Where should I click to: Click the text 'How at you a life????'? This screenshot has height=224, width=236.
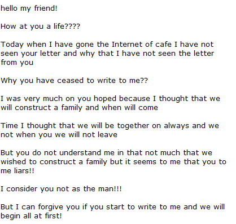40,27
